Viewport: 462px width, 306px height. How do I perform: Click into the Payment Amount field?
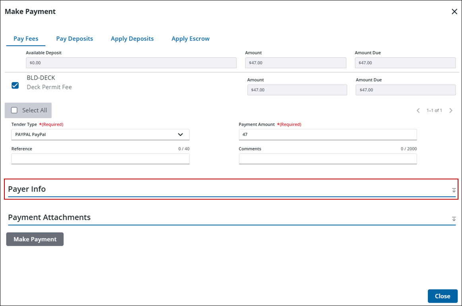[328, 135]
